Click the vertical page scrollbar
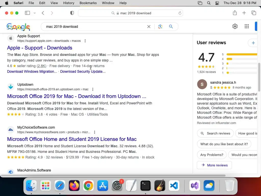Image resolution: width=261 pixels, height=196 pixels. [259, 77]
